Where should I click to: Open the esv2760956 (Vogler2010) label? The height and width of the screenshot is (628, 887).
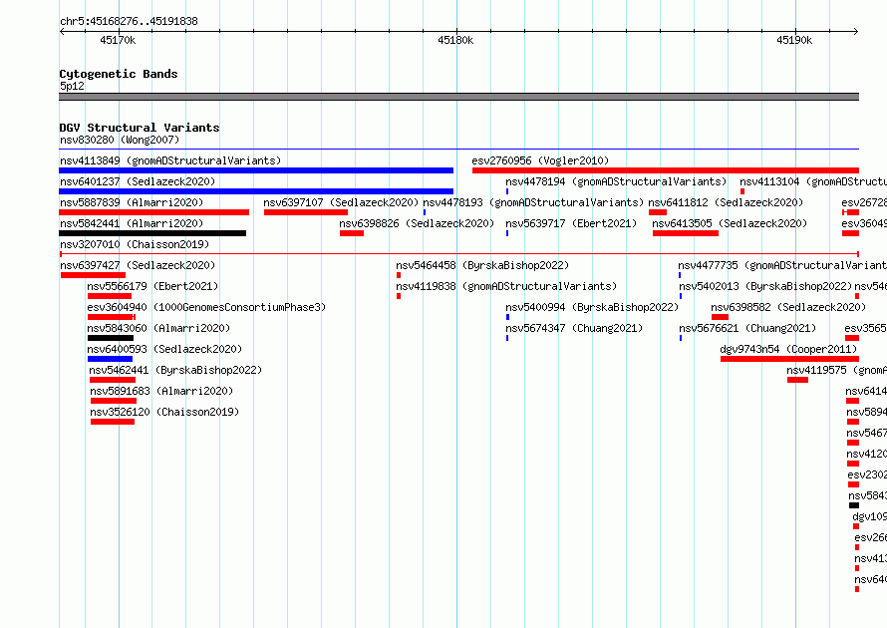click(540, 160)
